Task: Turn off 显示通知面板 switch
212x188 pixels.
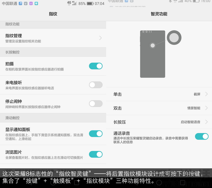Action: (96, 134)
